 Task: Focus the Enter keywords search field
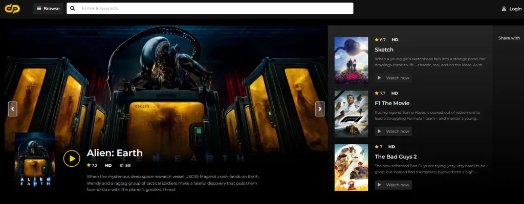[215, 9]
